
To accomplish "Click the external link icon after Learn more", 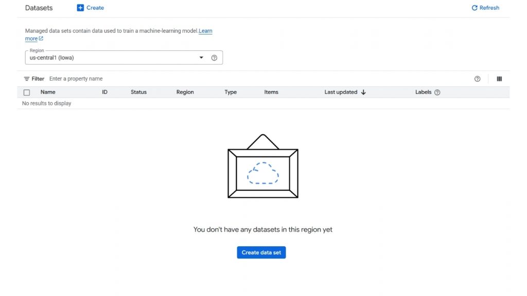I will tap(41, 38).
